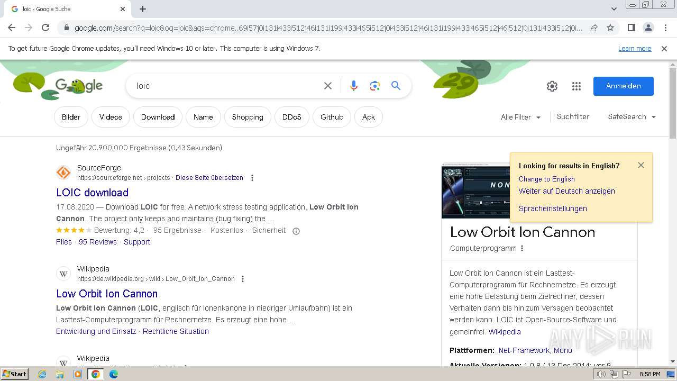The width and height of the screenshot is (677, 381).
Task: Close the Looking for results in English popup
Action: (641, 165)
